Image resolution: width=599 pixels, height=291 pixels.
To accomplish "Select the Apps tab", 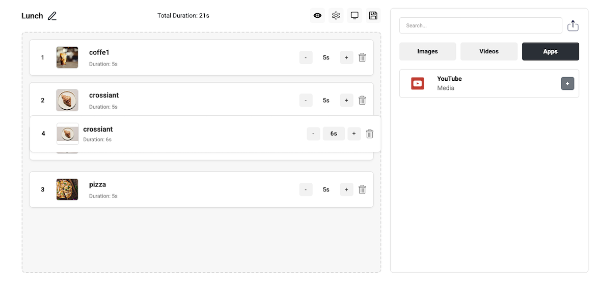I will click(x=550, y=51).
